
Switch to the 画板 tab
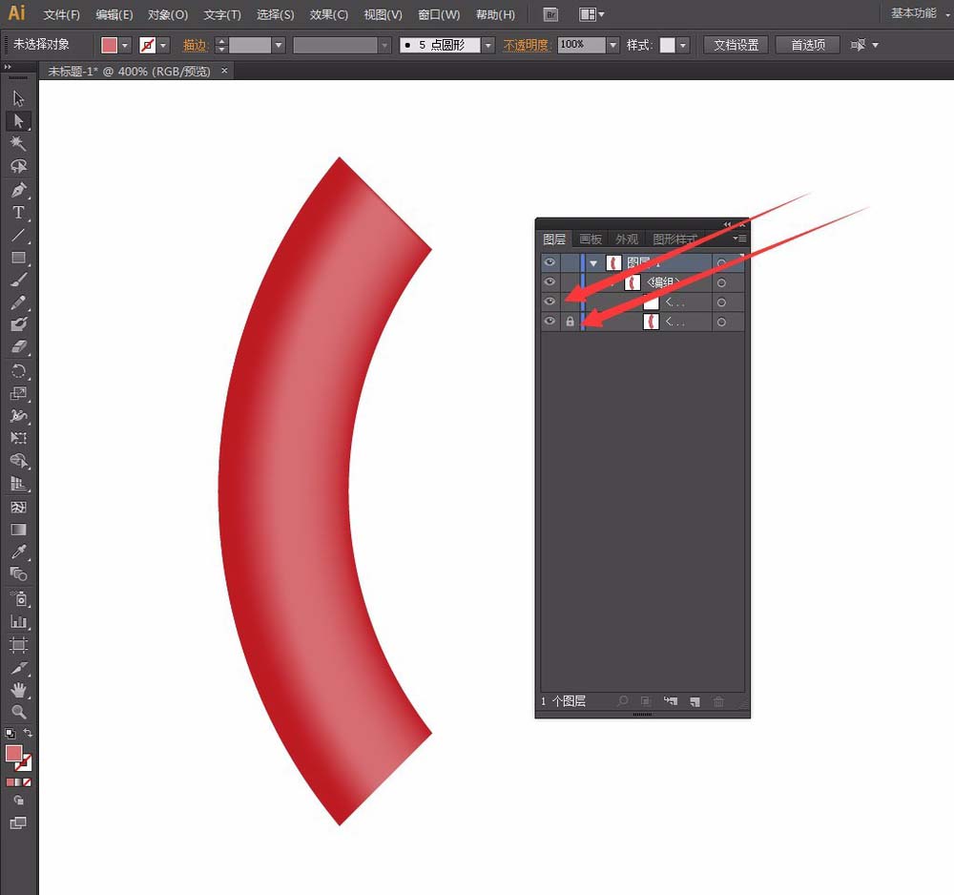[590, 239]
